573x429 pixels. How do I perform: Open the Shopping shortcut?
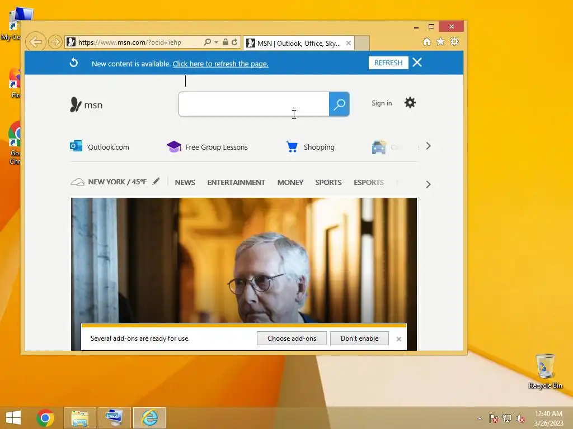(x=310, y=147)
